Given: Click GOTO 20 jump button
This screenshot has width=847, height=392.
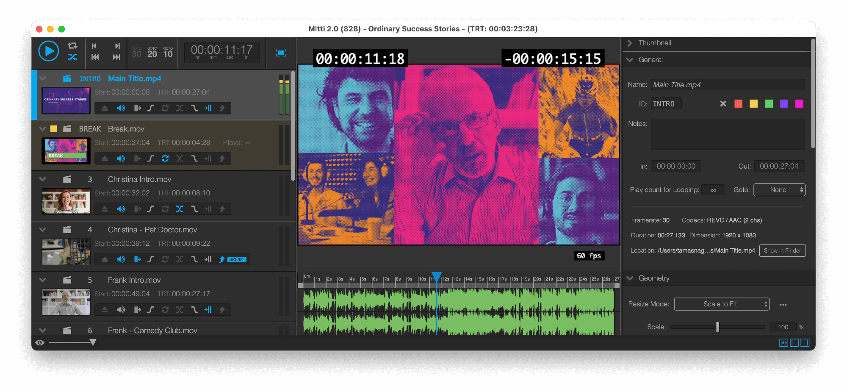Looking at the screenshot, I should [x=152, y=53].
